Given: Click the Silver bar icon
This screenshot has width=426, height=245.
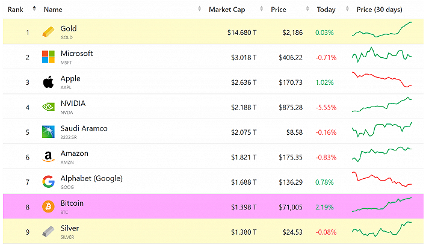Looking at the screenshot, I should [48, 232].
